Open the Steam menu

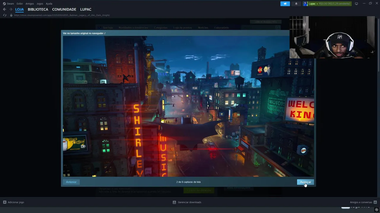(x=10, y=4)
